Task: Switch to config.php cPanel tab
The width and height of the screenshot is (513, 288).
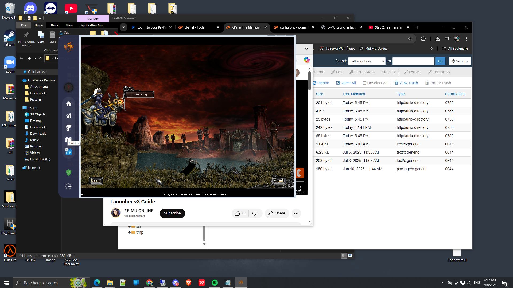Action: [x=293, y=27]
